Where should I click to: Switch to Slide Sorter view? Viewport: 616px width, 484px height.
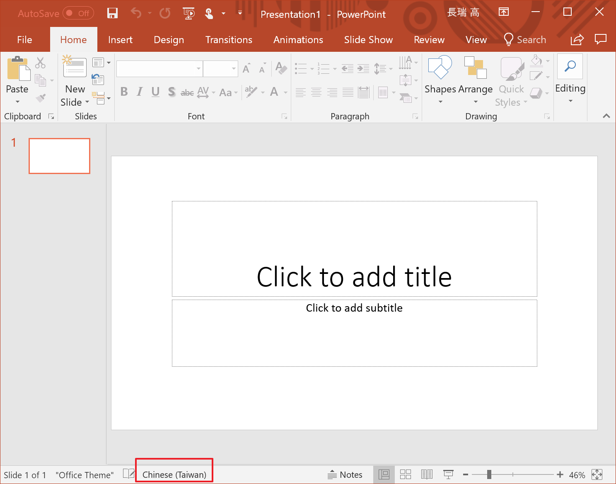click(406, 474)
